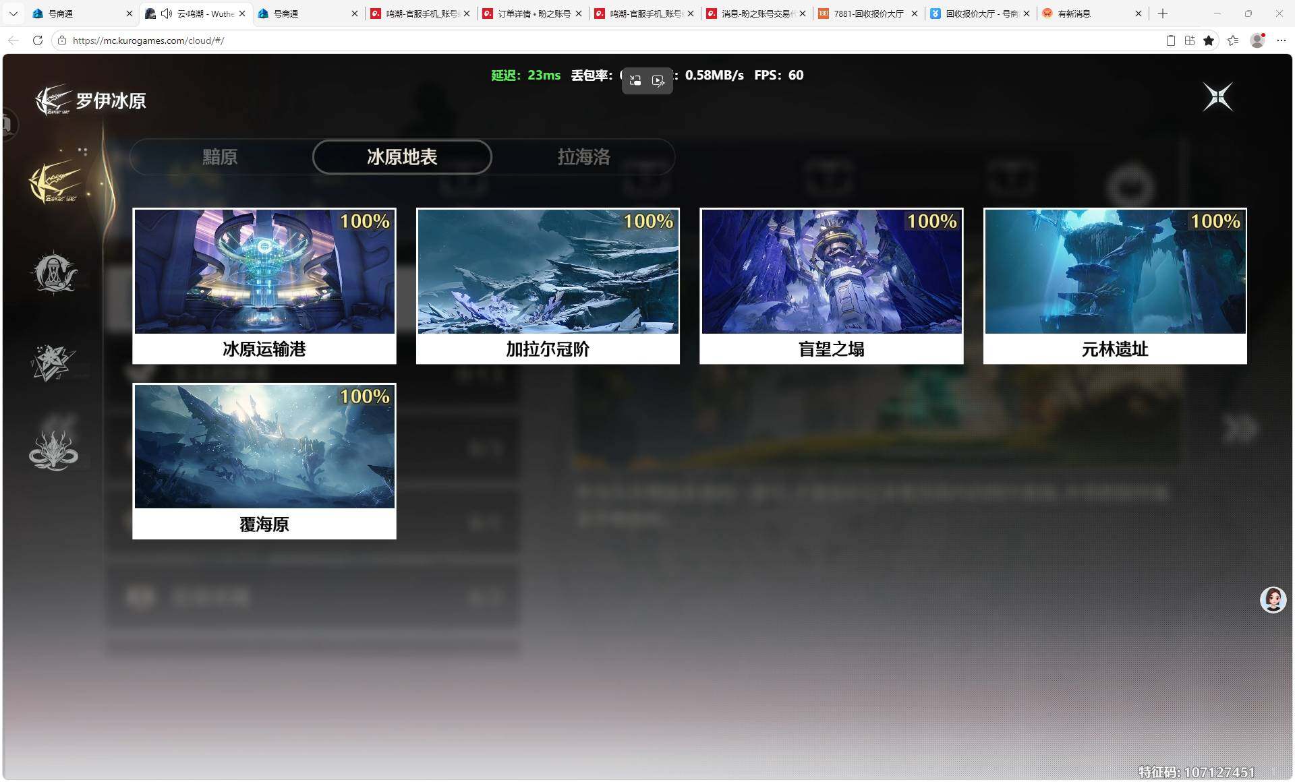Click the 延迟: 23ms latency readout

[x=525, y=76]
